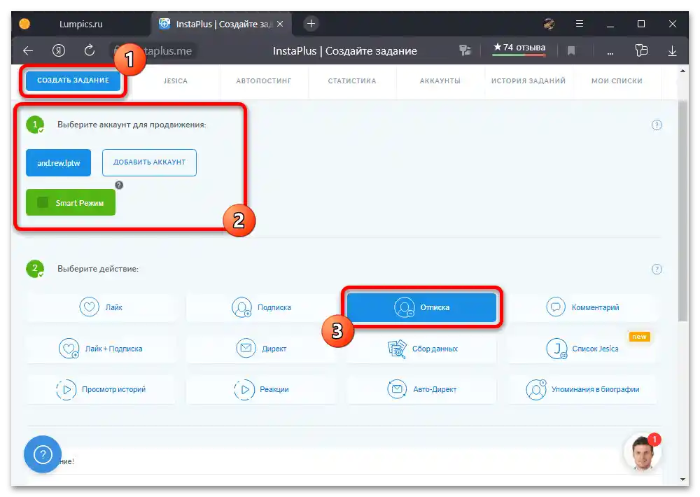Open the Мои списки tab
Screen dimensions: 700x497
(617, 80)
